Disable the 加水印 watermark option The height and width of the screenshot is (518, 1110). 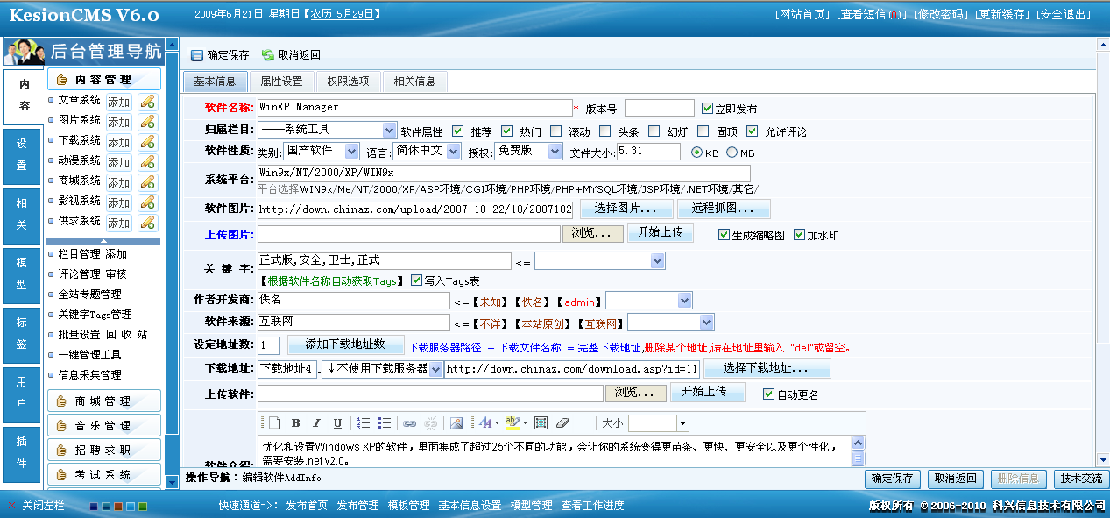tap(800, 234)
